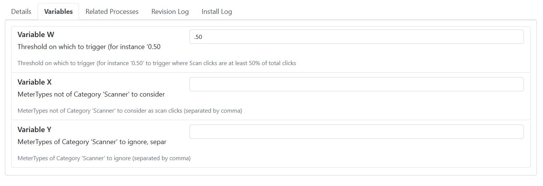This screenshot has width=543, height=186.
Task: Click into the empty Variable Y input field
Action: [x=356, y=132]
